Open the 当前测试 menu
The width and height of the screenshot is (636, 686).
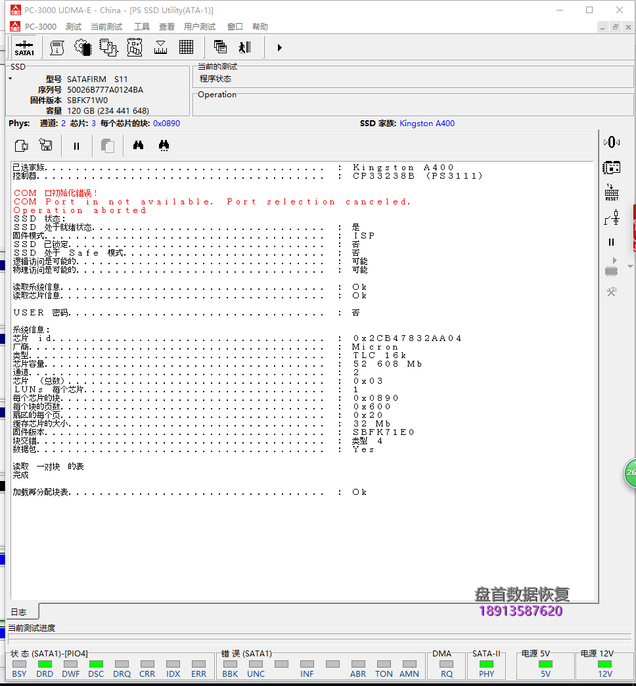coord(106,27)
